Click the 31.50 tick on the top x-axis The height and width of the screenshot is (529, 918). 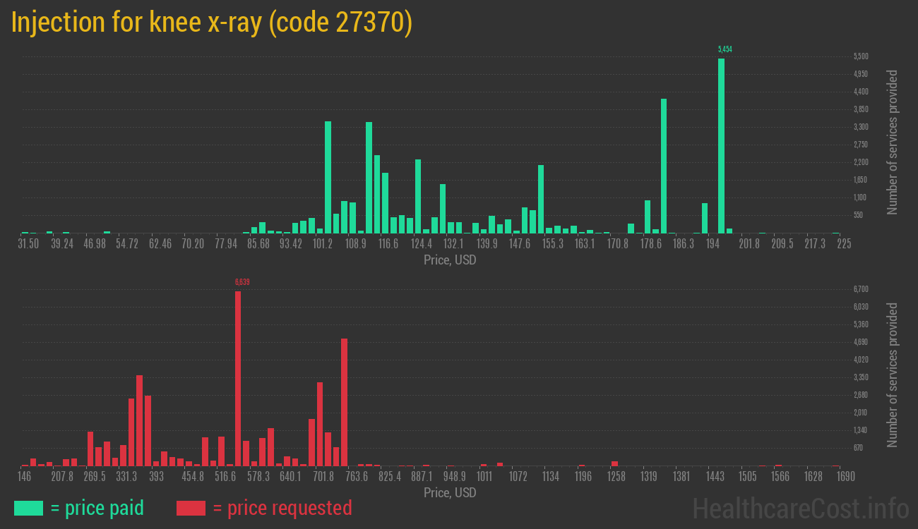point(29,244)
